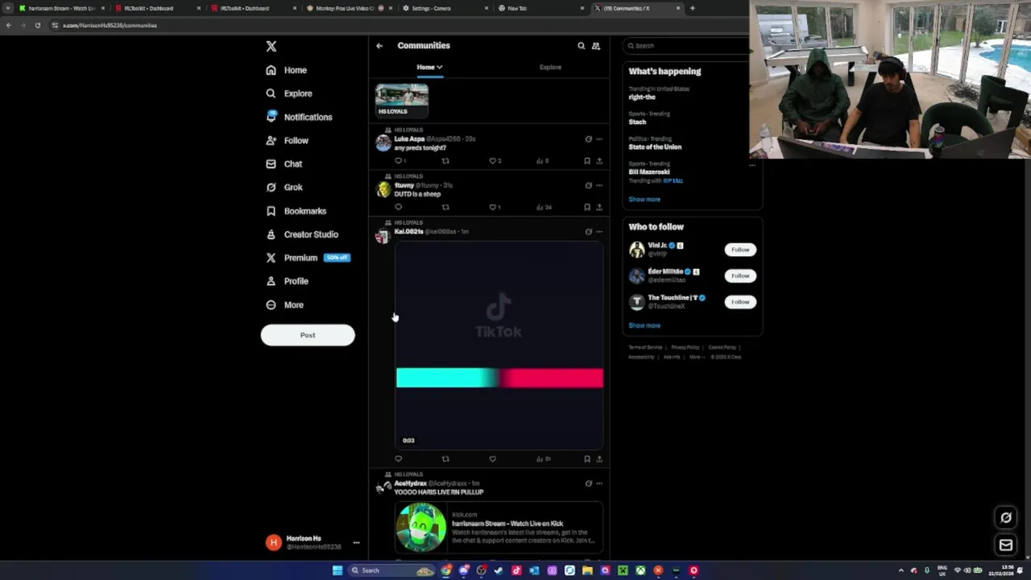
Task: Click the Profile person icon
Action: [271, 281]
